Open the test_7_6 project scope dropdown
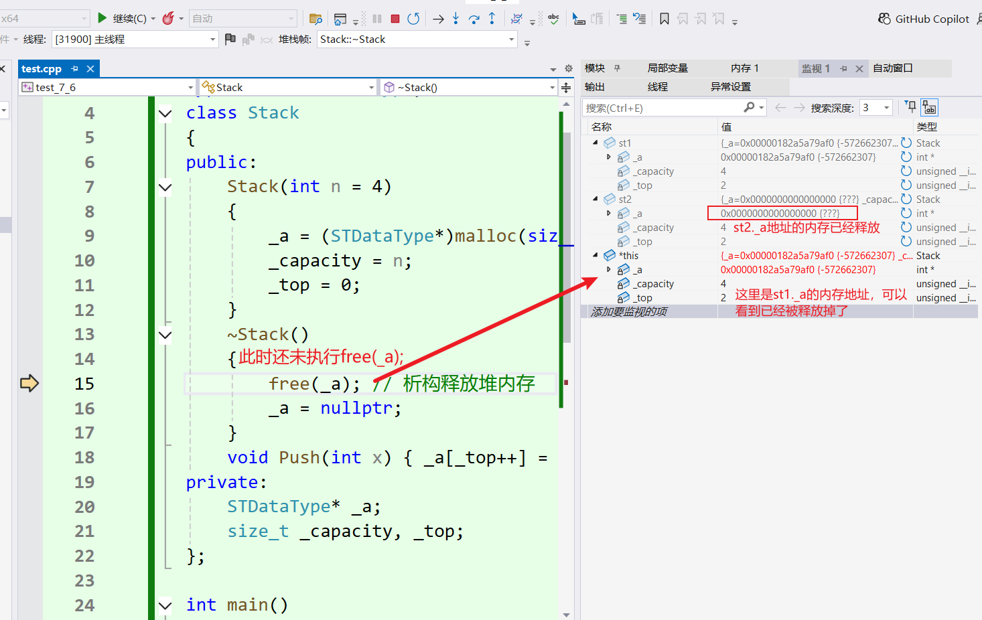The width and height of the screenshot is (982, 620). click(107, 87)
